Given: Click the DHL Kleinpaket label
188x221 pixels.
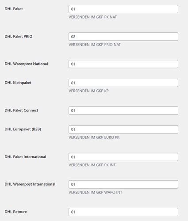Looking at the screenshot, I should pos(18,83).
